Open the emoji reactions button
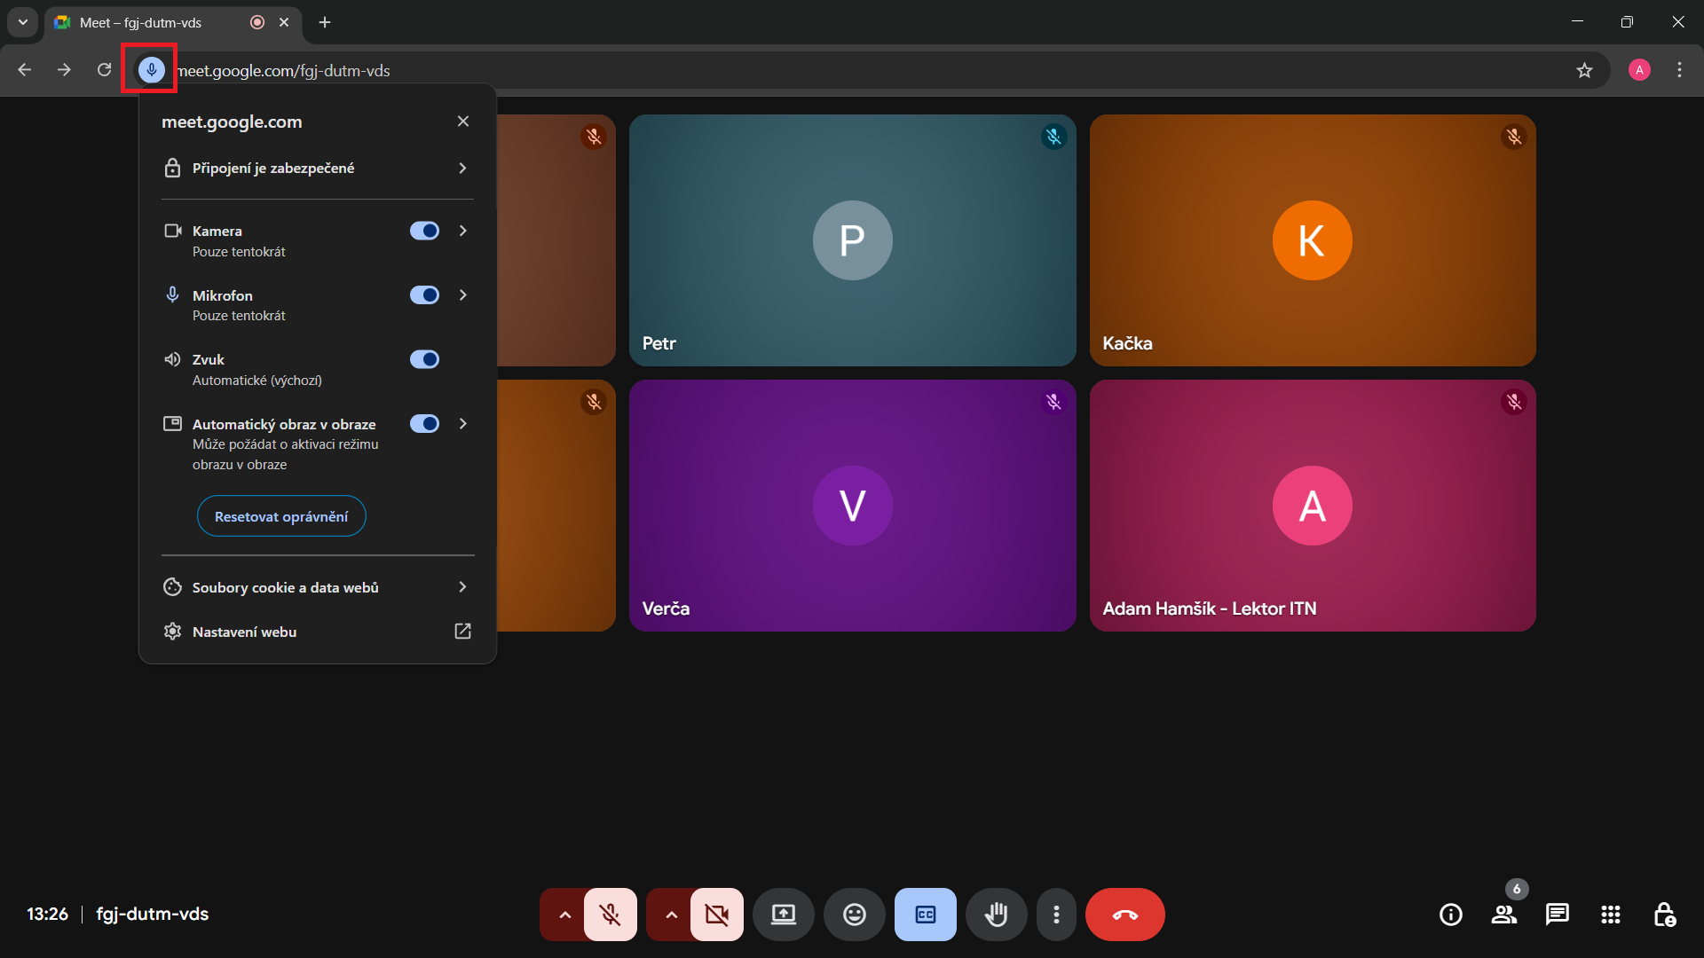The image size is (1704, 958). click(x=854, y=915)
